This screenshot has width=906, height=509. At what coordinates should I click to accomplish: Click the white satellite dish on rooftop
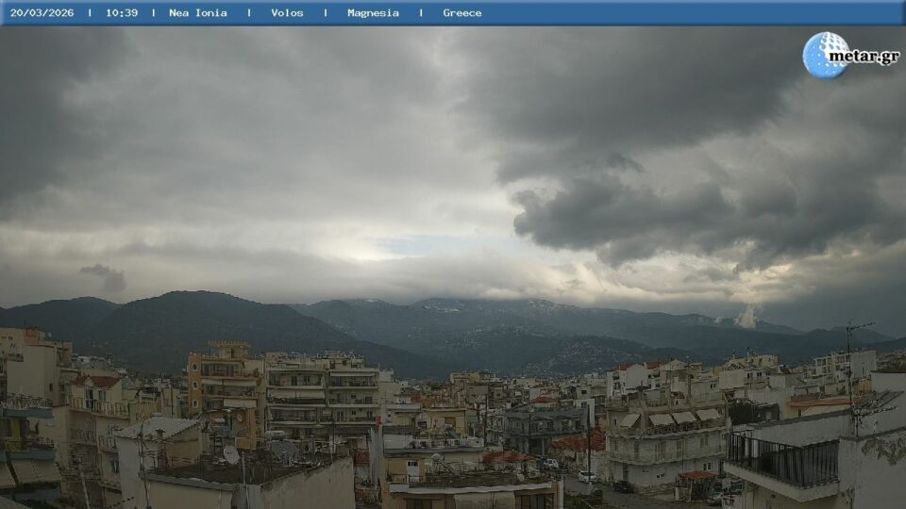click(230, 454)
